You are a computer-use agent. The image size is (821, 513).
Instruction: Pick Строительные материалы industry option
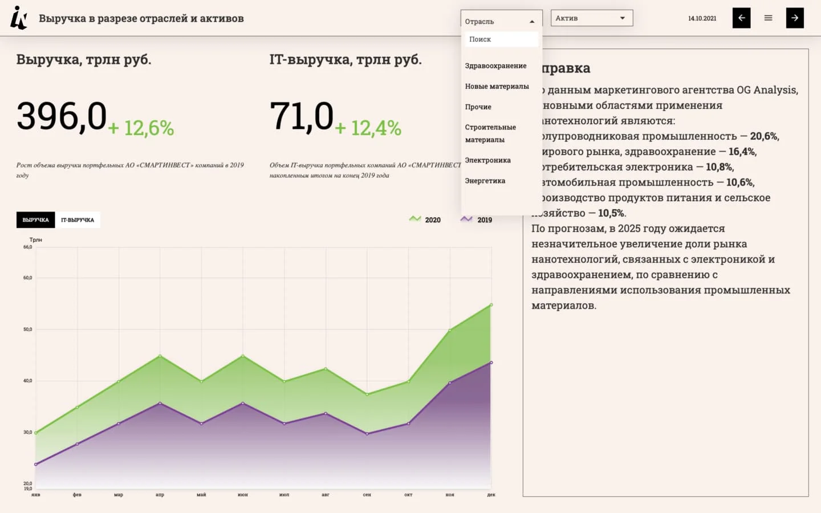[x=490, y=133]
